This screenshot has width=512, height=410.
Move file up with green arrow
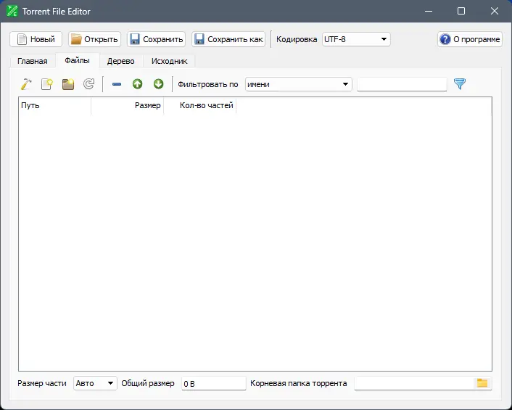coord(138,84)
